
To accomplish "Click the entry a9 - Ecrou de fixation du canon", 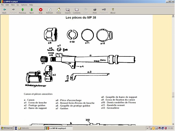I will [118, 100].
